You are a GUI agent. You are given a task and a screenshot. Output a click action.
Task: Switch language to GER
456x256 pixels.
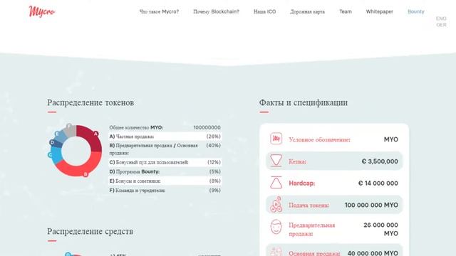point(441,25)
